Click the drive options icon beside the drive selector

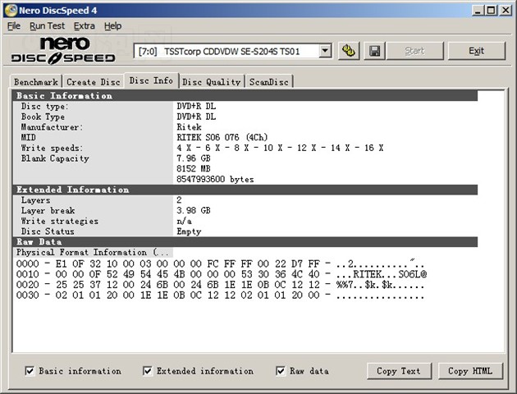pyautogui.click(x=349, y=51)
